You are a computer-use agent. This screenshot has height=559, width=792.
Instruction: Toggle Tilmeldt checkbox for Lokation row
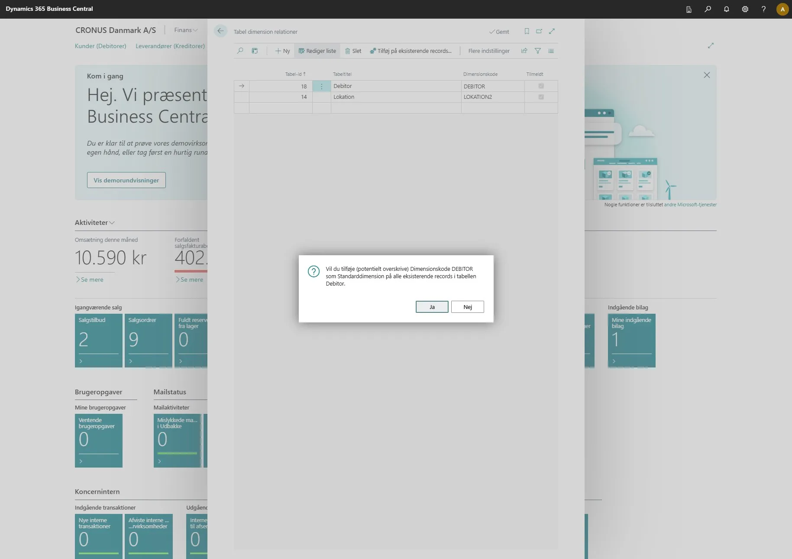coord(541,97)
